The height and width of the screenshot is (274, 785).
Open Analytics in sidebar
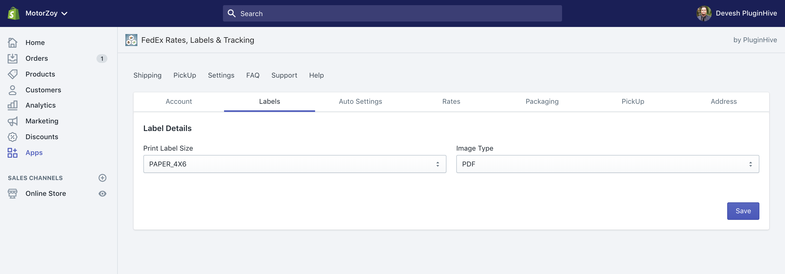pyautogui.click(x=41, y=105)
